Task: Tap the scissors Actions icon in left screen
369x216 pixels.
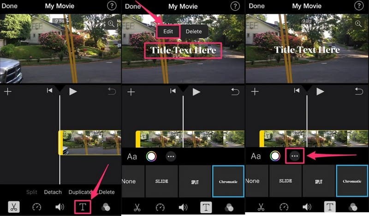Action: [x=14, y=207]
